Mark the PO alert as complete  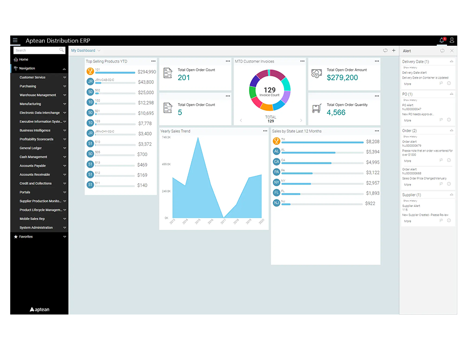coord(449,120)
